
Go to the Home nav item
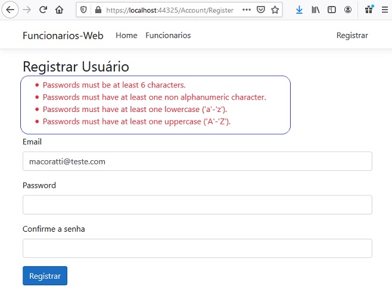(x=126, y=35)
